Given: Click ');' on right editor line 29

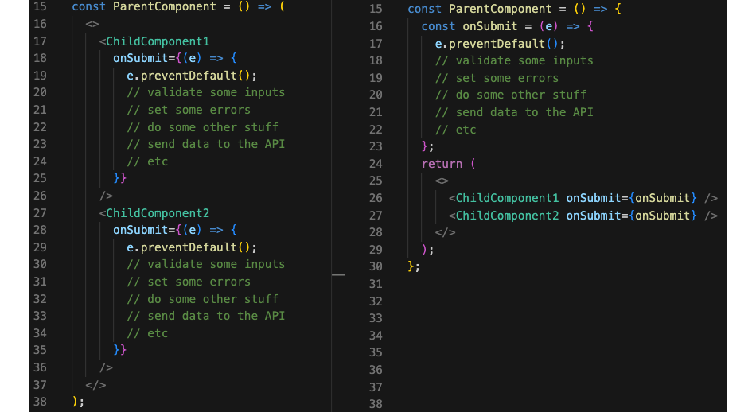Looking at the screenshot, I should 427,250.
